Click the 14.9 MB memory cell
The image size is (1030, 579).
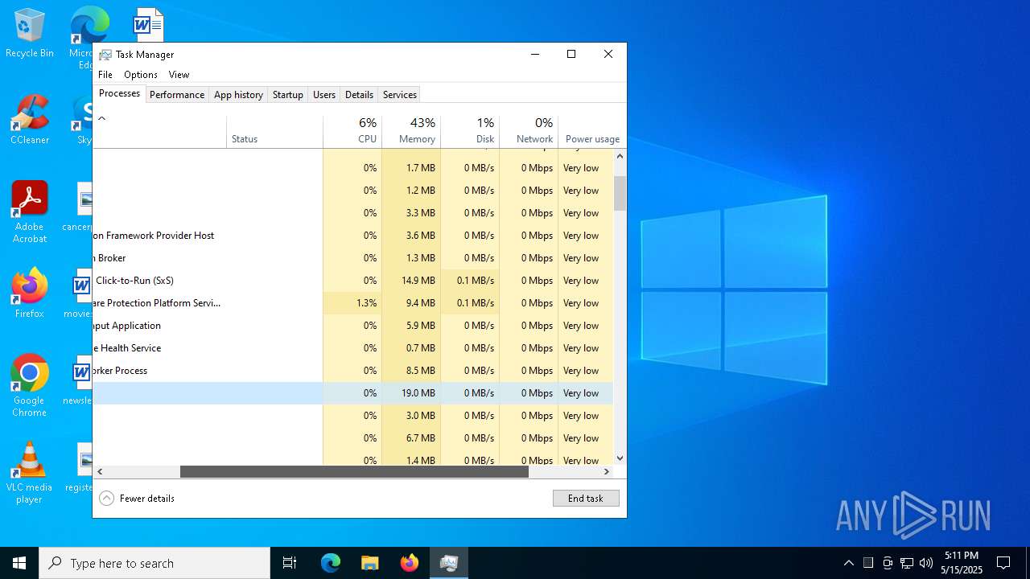pyautogui.click(x=411, y=281)
